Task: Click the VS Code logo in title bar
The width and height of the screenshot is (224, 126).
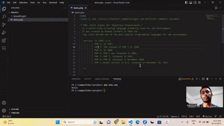Action: coord(3,2)
